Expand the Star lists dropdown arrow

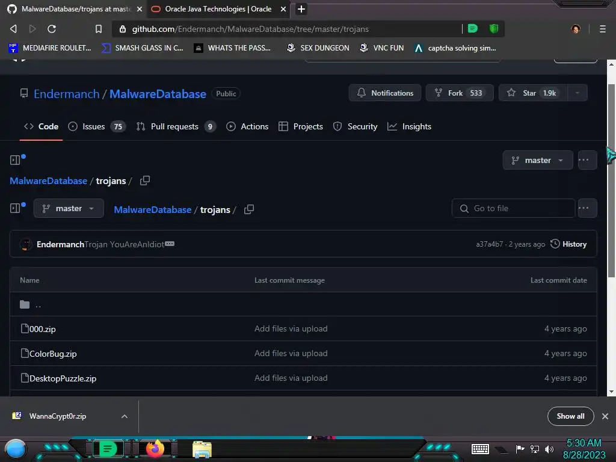tap(577, 93)
